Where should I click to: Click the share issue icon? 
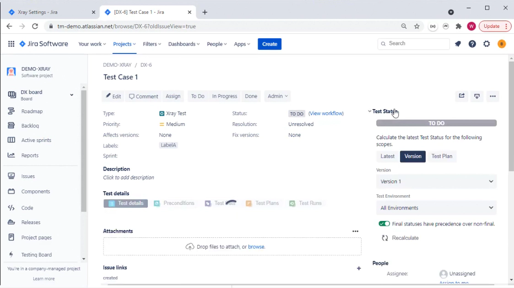click(x=461, y=96)
